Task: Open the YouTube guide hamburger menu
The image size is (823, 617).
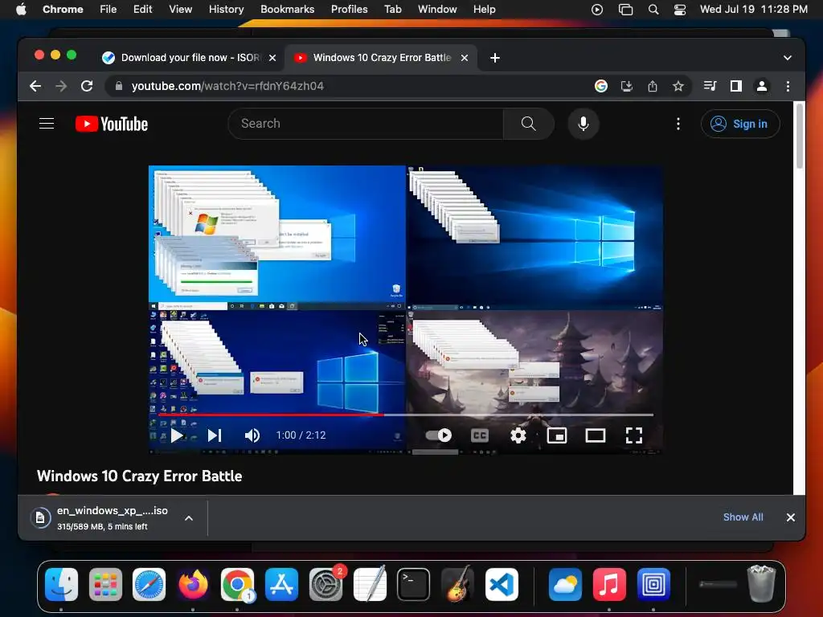Action: (x=47, y=124)
